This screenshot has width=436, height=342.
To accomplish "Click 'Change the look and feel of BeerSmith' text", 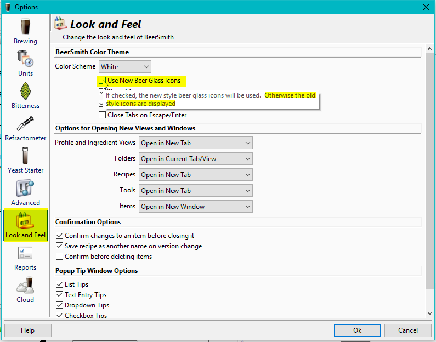I will (x=118, y=37).
